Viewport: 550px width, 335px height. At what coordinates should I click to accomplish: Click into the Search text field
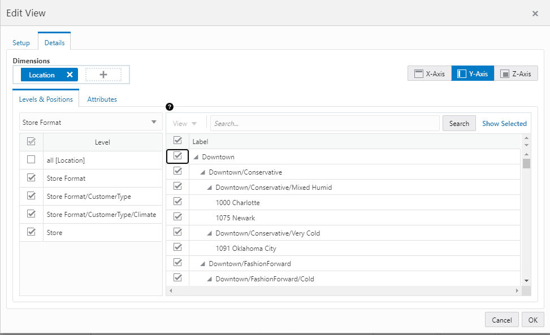pos(325,123)
